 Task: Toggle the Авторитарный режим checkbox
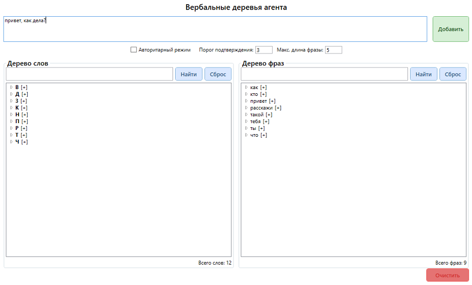(133, 50)
